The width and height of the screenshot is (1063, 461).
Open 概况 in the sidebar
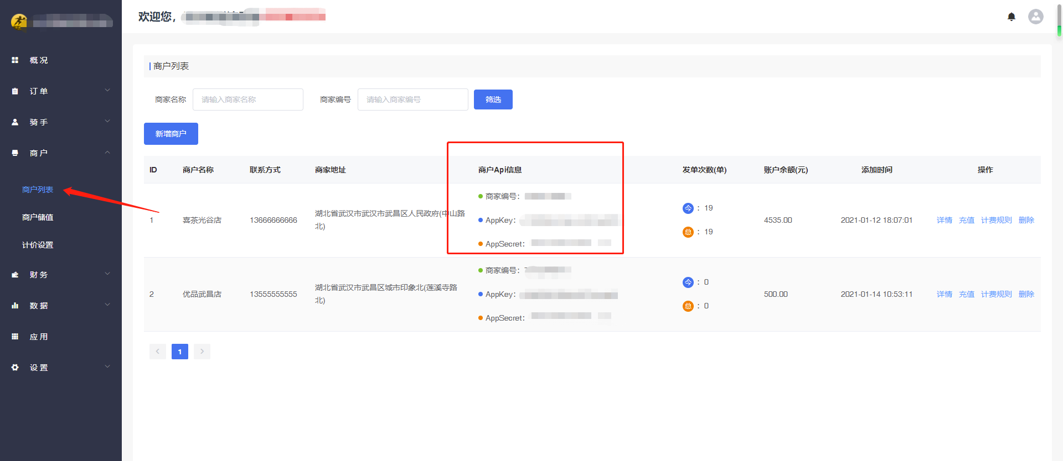(x=61, y=60)
